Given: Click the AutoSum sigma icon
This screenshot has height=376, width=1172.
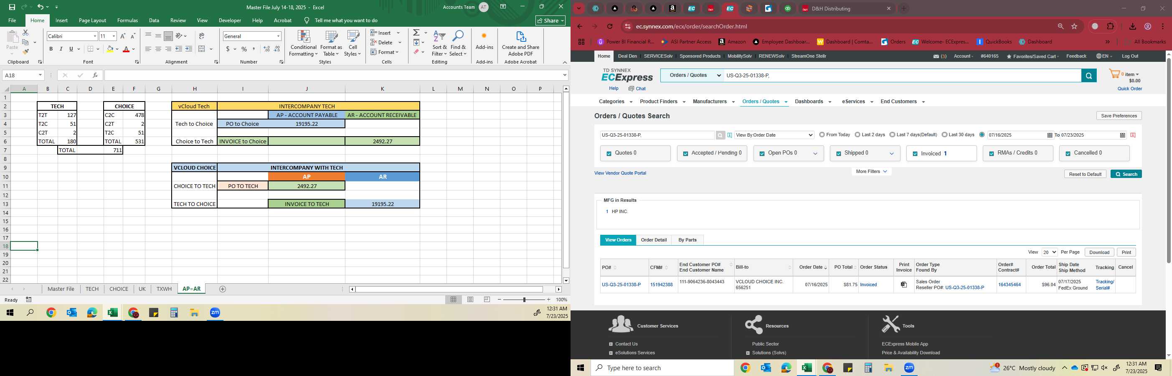Looking at the screenshot, I should tap(416, 33).
